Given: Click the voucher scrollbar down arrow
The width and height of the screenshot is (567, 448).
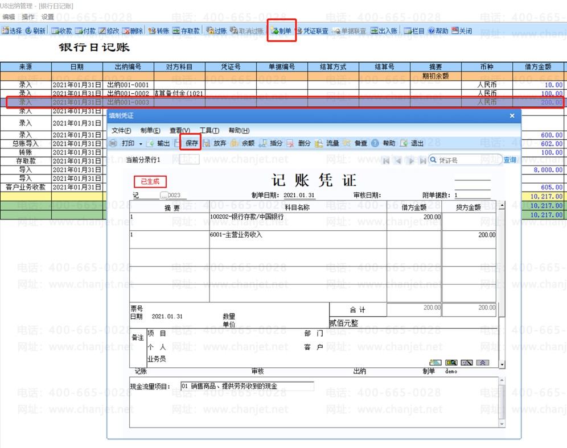Looking at the screenshot, I should (502, 364).
